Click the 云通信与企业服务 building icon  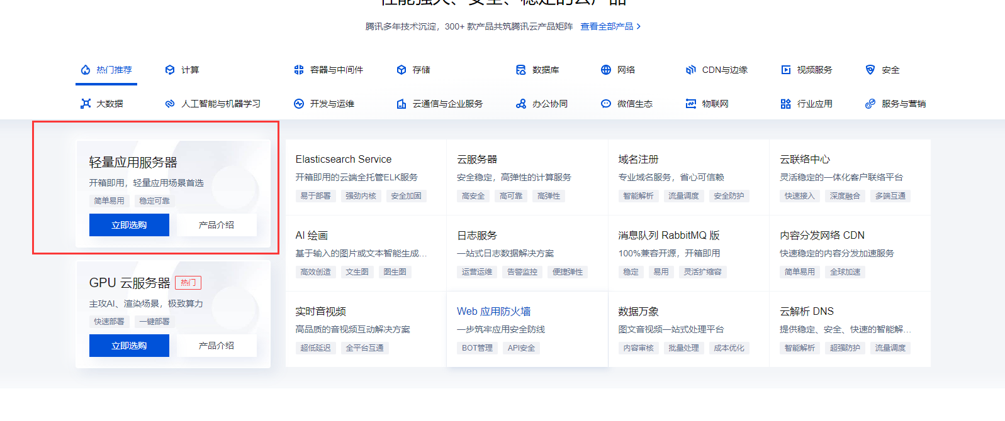(401, 104)
